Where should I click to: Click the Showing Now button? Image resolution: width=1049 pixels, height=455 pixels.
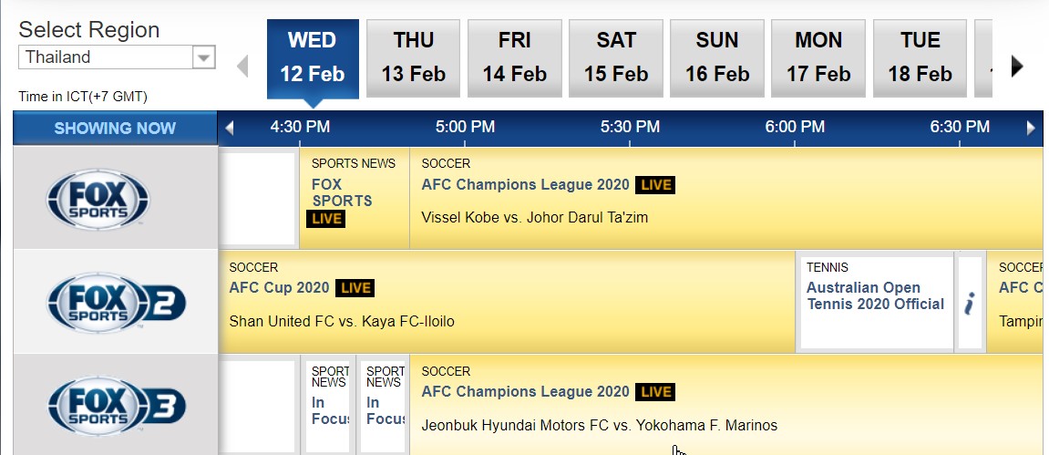tap(115, 129)
